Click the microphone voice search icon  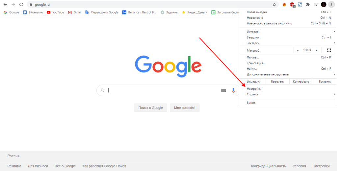[233, 90]
